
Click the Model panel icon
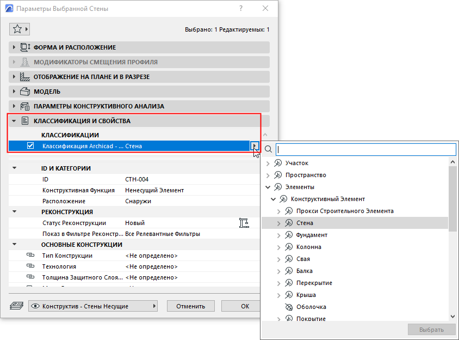[25, 92]
